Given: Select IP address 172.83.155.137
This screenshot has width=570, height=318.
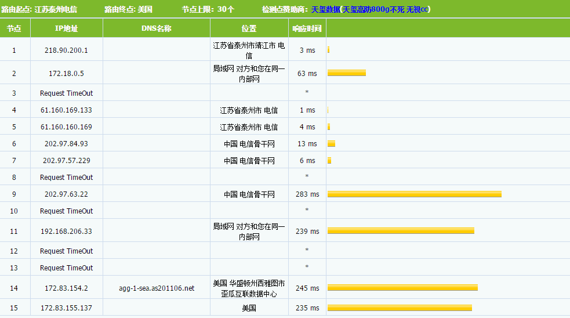Looking at the screenshot, I should [67, 308].
